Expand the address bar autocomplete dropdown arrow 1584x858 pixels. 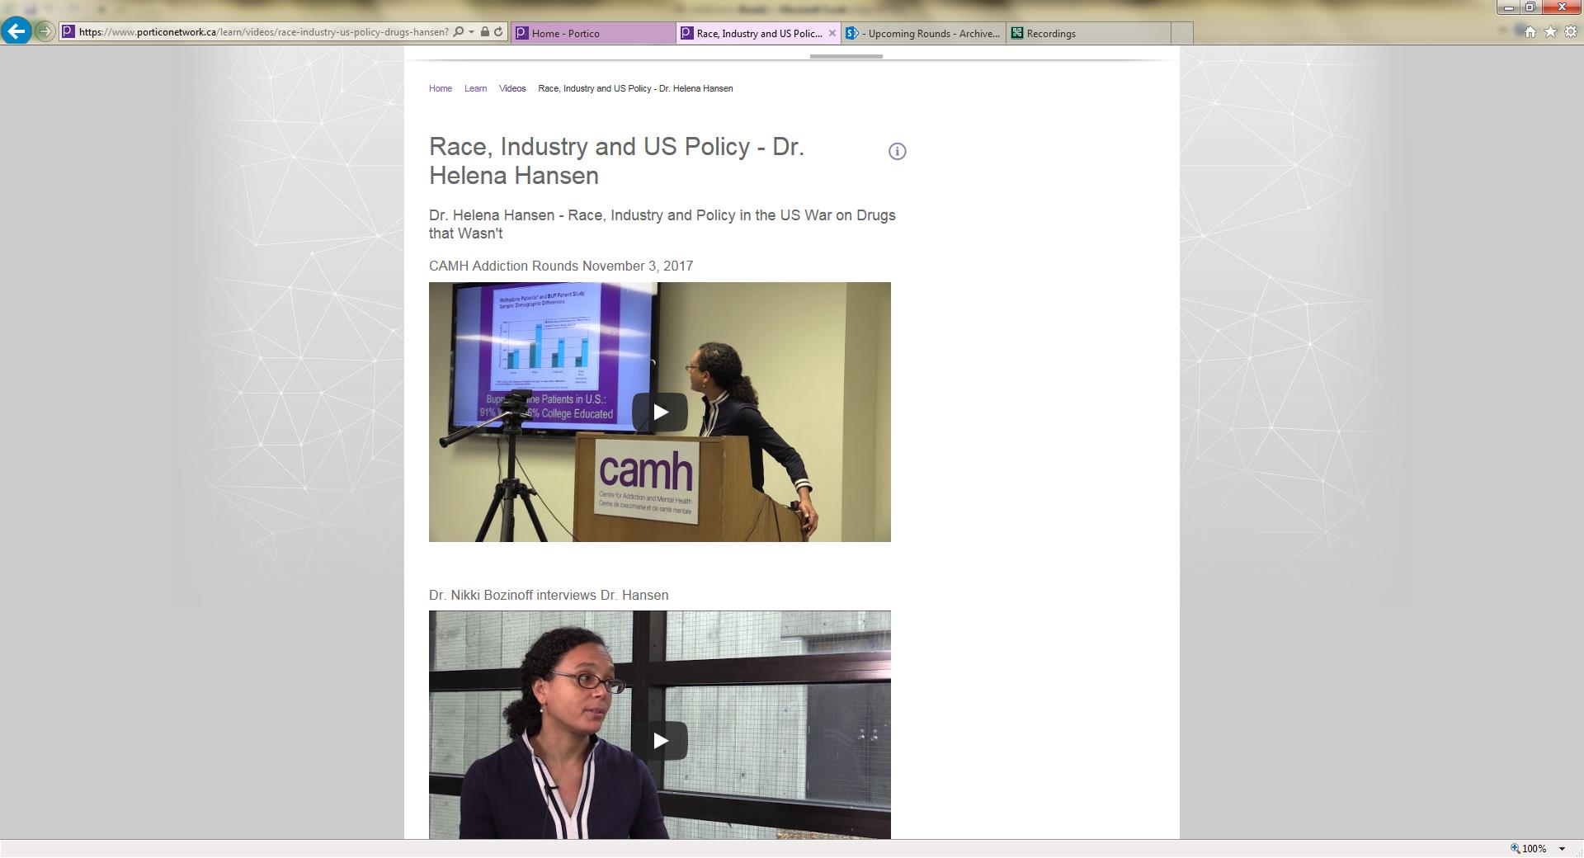(471, 32)
